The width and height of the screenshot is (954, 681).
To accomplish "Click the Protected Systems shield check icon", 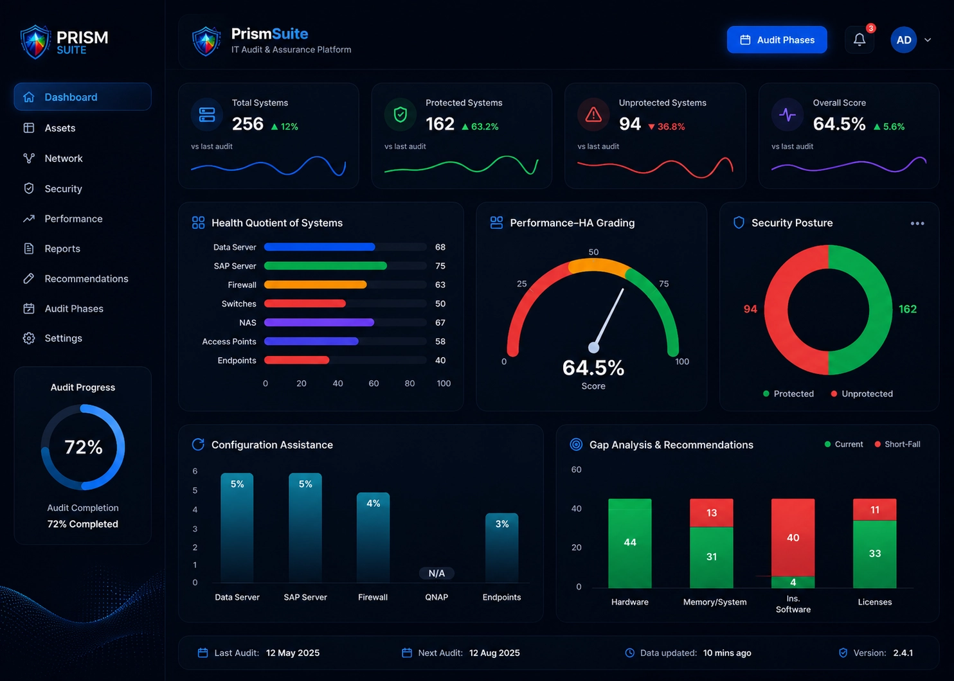I will coord(401,115).
